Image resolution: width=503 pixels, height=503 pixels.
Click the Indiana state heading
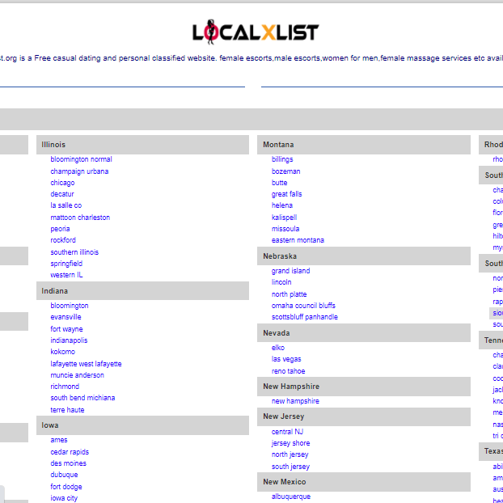pyautogui.click(x=142, y=291)
